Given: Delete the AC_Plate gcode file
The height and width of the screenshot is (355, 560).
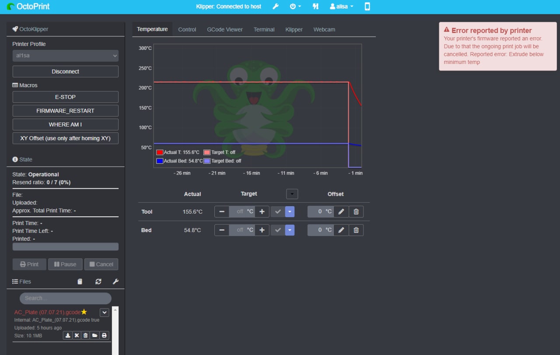Looking at the screenshot, I should pos(86,335).
